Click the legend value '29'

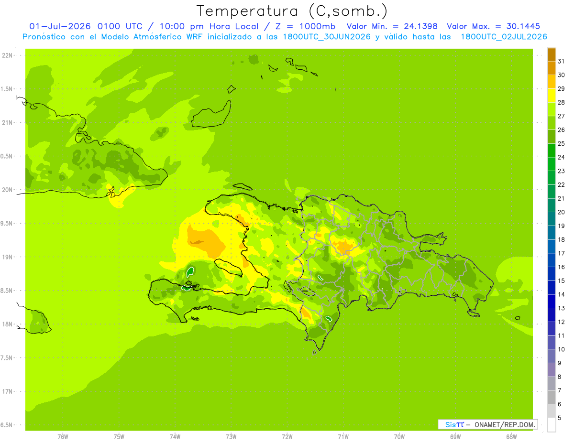pyautogui.click(x=562, y=89)
